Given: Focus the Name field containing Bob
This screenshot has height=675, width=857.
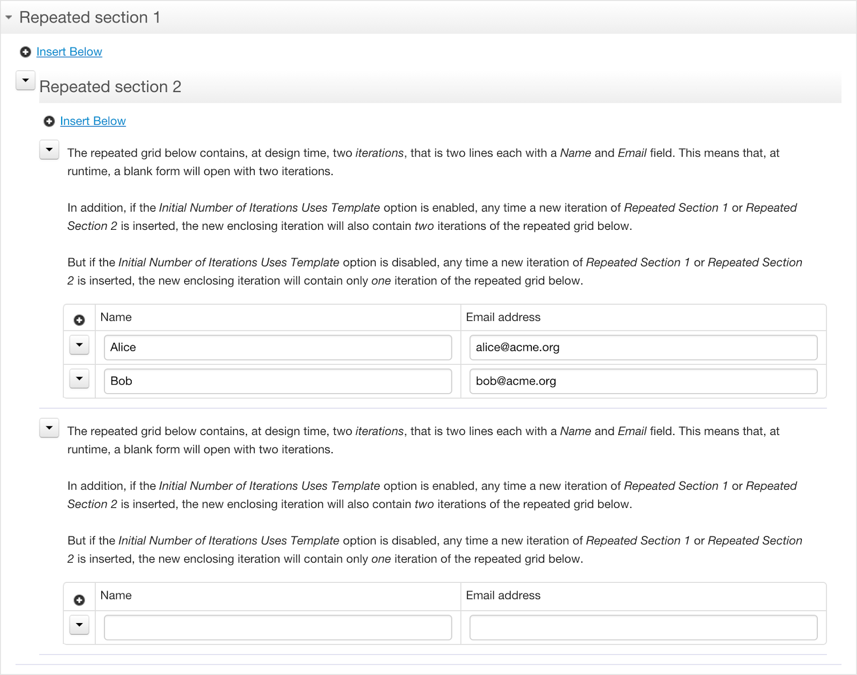Looking at the screenshot, I should pyautogui.click(x=278, y=381).
